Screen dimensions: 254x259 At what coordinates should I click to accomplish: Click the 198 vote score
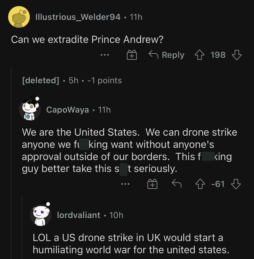218,55
